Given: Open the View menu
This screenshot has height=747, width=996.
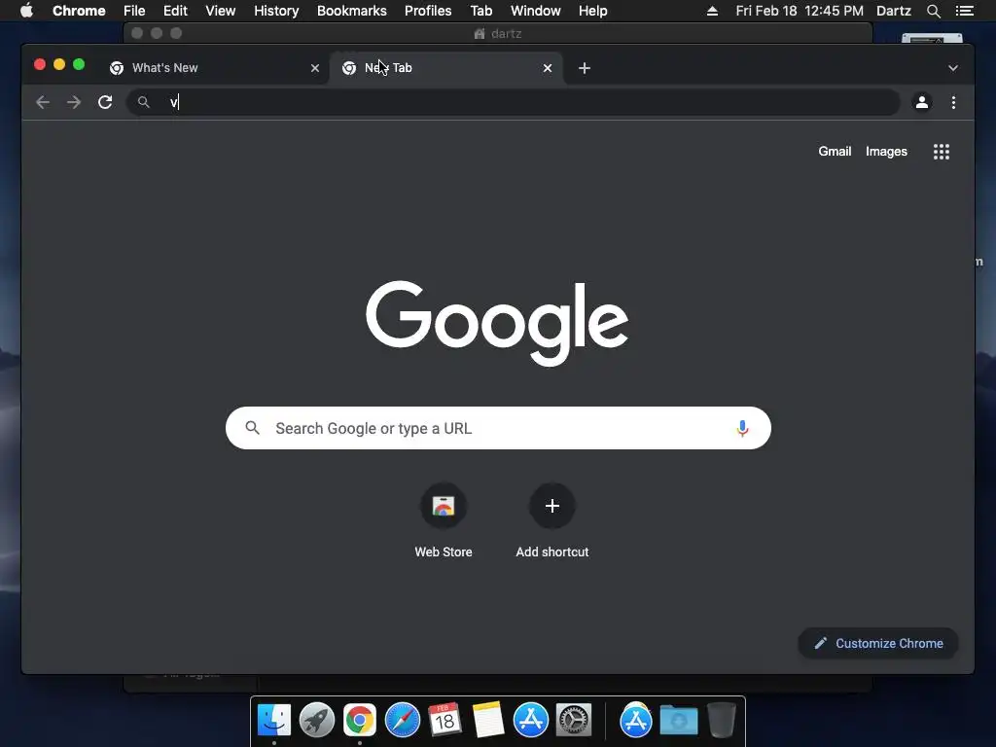Looking at the screenshot, I should (x=221, y=11).
